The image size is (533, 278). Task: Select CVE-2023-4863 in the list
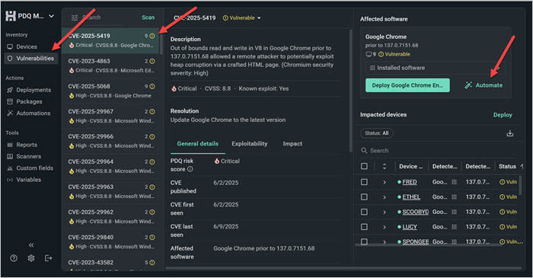110,66
